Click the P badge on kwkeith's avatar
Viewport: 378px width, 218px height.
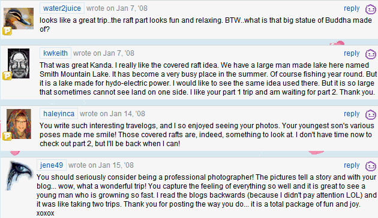pos(7,76)
